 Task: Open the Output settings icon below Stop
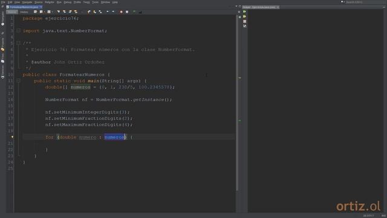244,26
